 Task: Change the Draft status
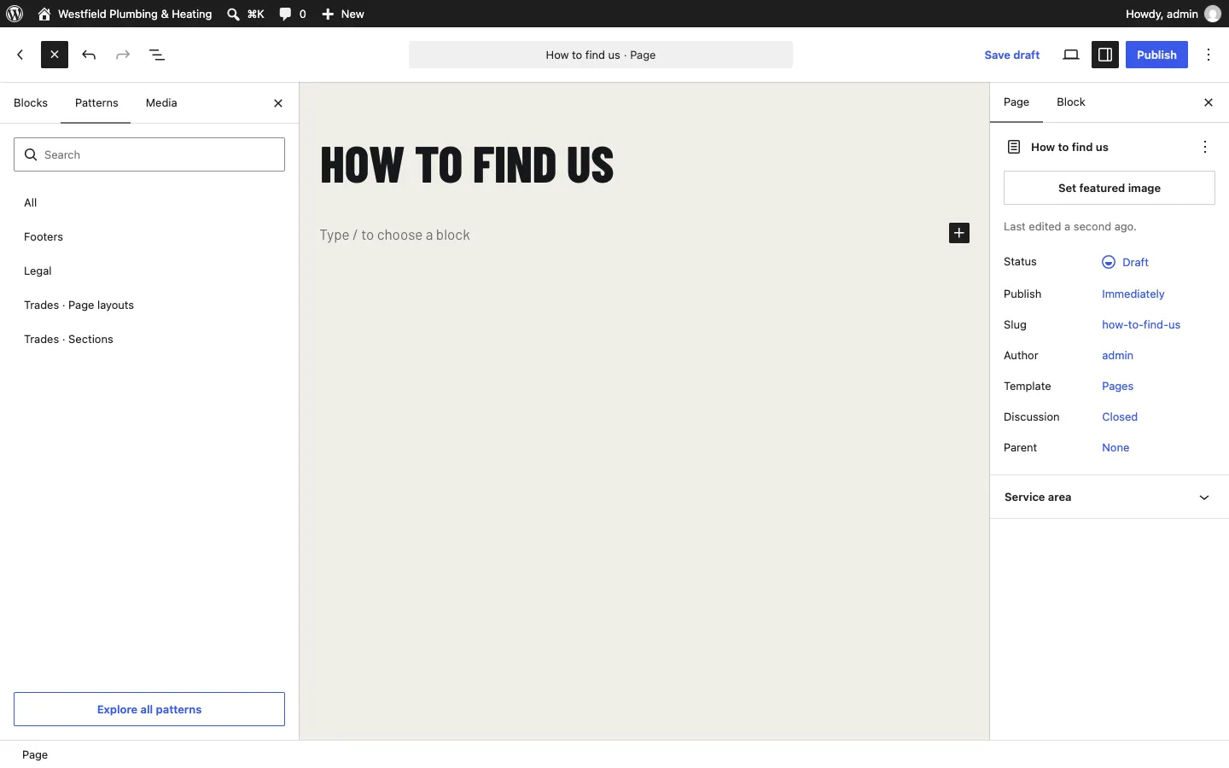pyautogui.click(x=1126, y=262)
